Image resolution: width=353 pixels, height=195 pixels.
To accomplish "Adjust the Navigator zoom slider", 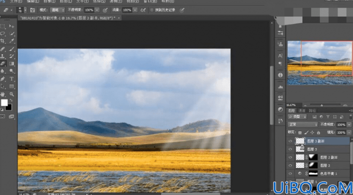I will pos(322,105).
